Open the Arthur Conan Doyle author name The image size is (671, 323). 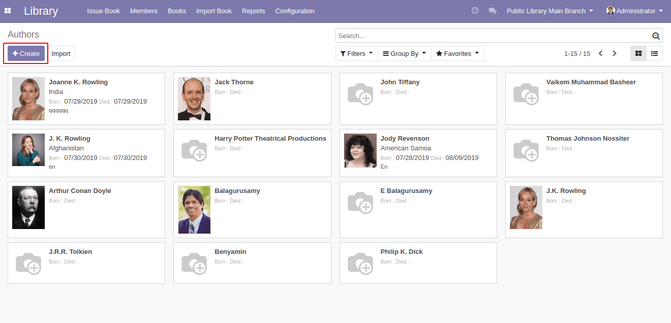(80, 191)
